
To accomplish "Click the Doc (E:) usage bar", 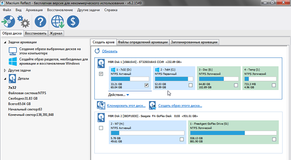I will pyautogui.click(x=219, y=79).
